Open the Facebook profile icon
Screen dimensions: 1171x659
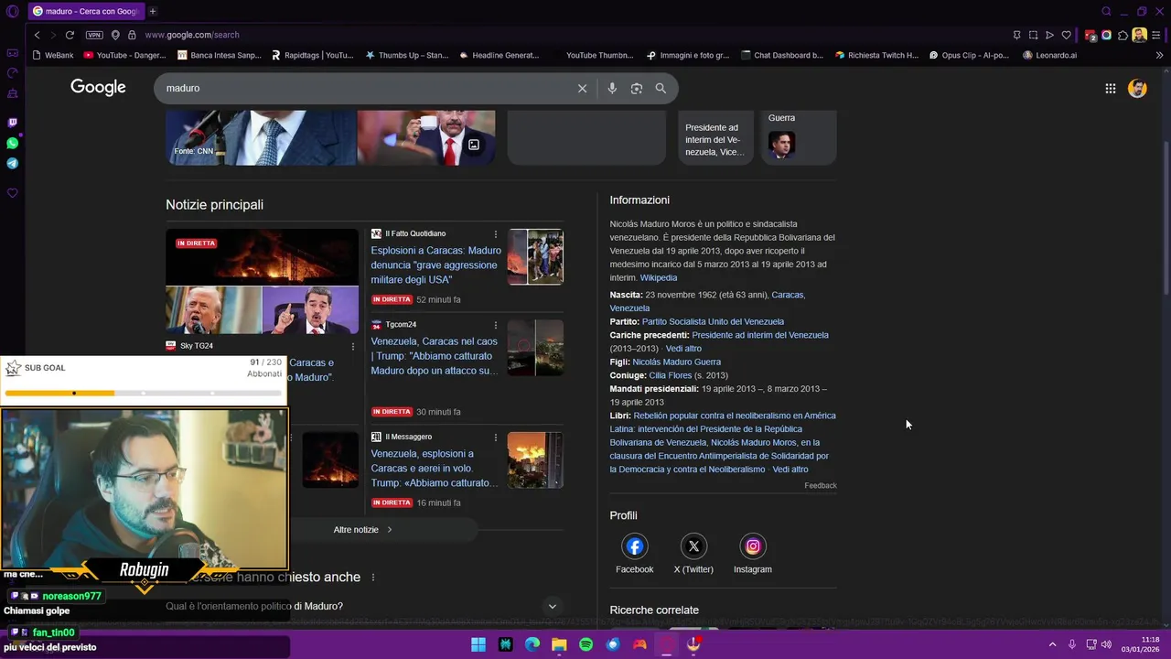point(635,546)
